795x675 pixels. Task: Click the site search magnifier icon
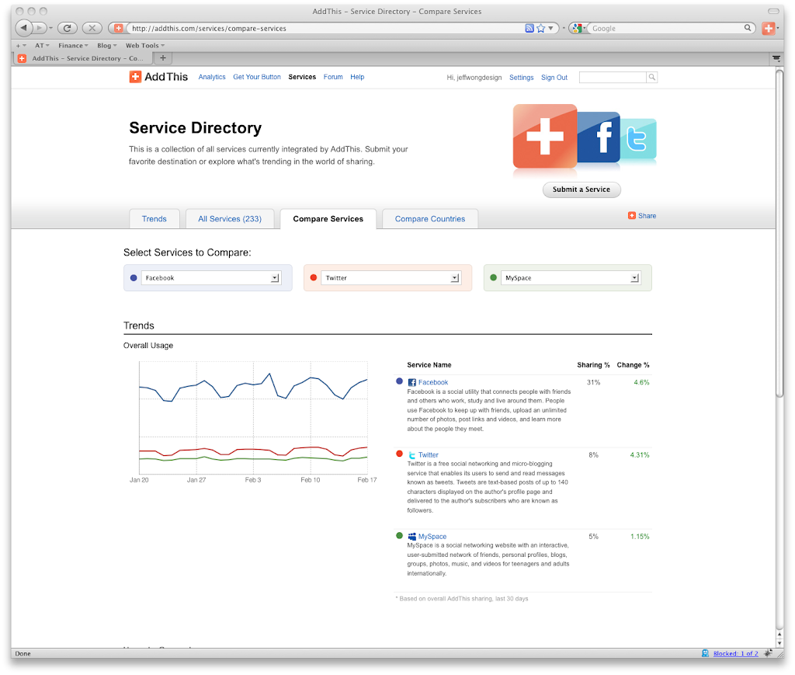[652, 77]
